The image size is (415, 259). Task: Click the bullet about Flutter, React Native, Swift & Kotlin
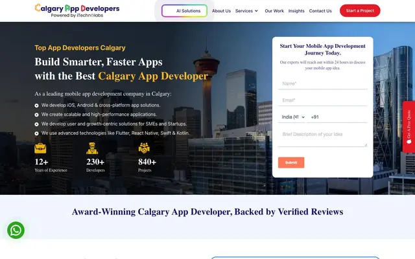[115, 133]
